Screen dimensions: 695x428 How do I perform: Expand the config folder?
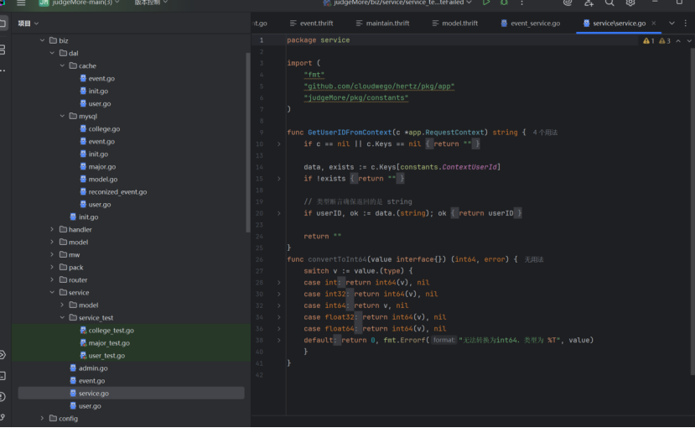click(x=42, y=418)
